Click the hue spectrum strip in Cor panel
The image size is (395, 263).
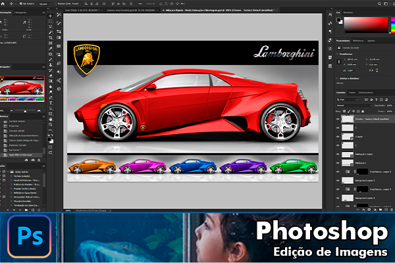point(393,24)
